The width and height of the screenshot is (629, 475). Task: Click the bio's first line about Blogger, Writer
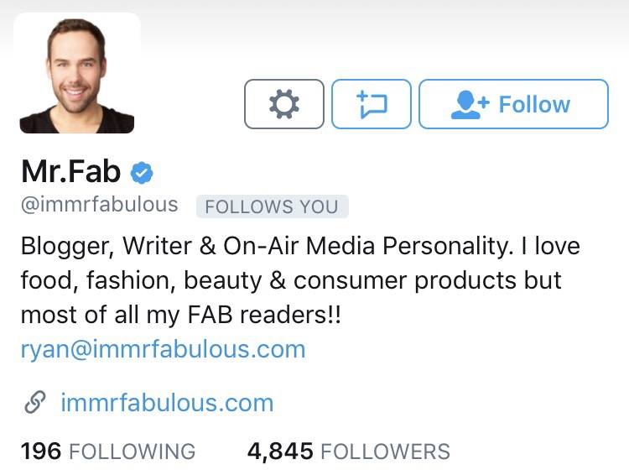(x=300, y=247)
